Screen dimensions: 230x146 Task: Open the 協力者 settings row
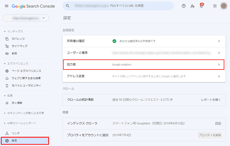tap(143, 64)
